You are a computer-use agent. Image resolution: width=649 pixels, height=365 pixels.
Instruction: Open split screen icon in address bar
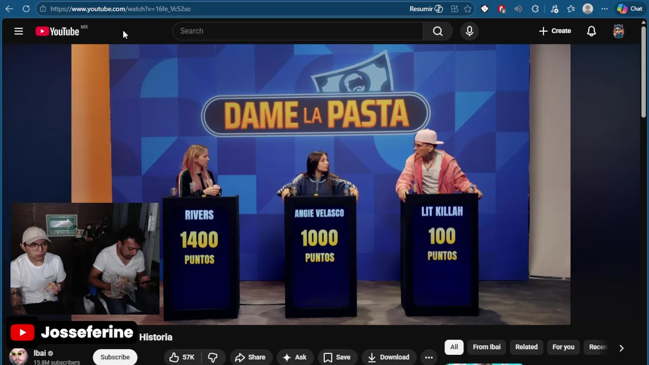[454, 9]
